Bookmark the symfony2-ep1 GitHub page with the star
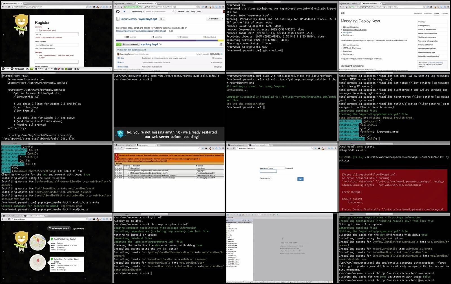This screenshot has width=451, height=284. coord(200,7)
